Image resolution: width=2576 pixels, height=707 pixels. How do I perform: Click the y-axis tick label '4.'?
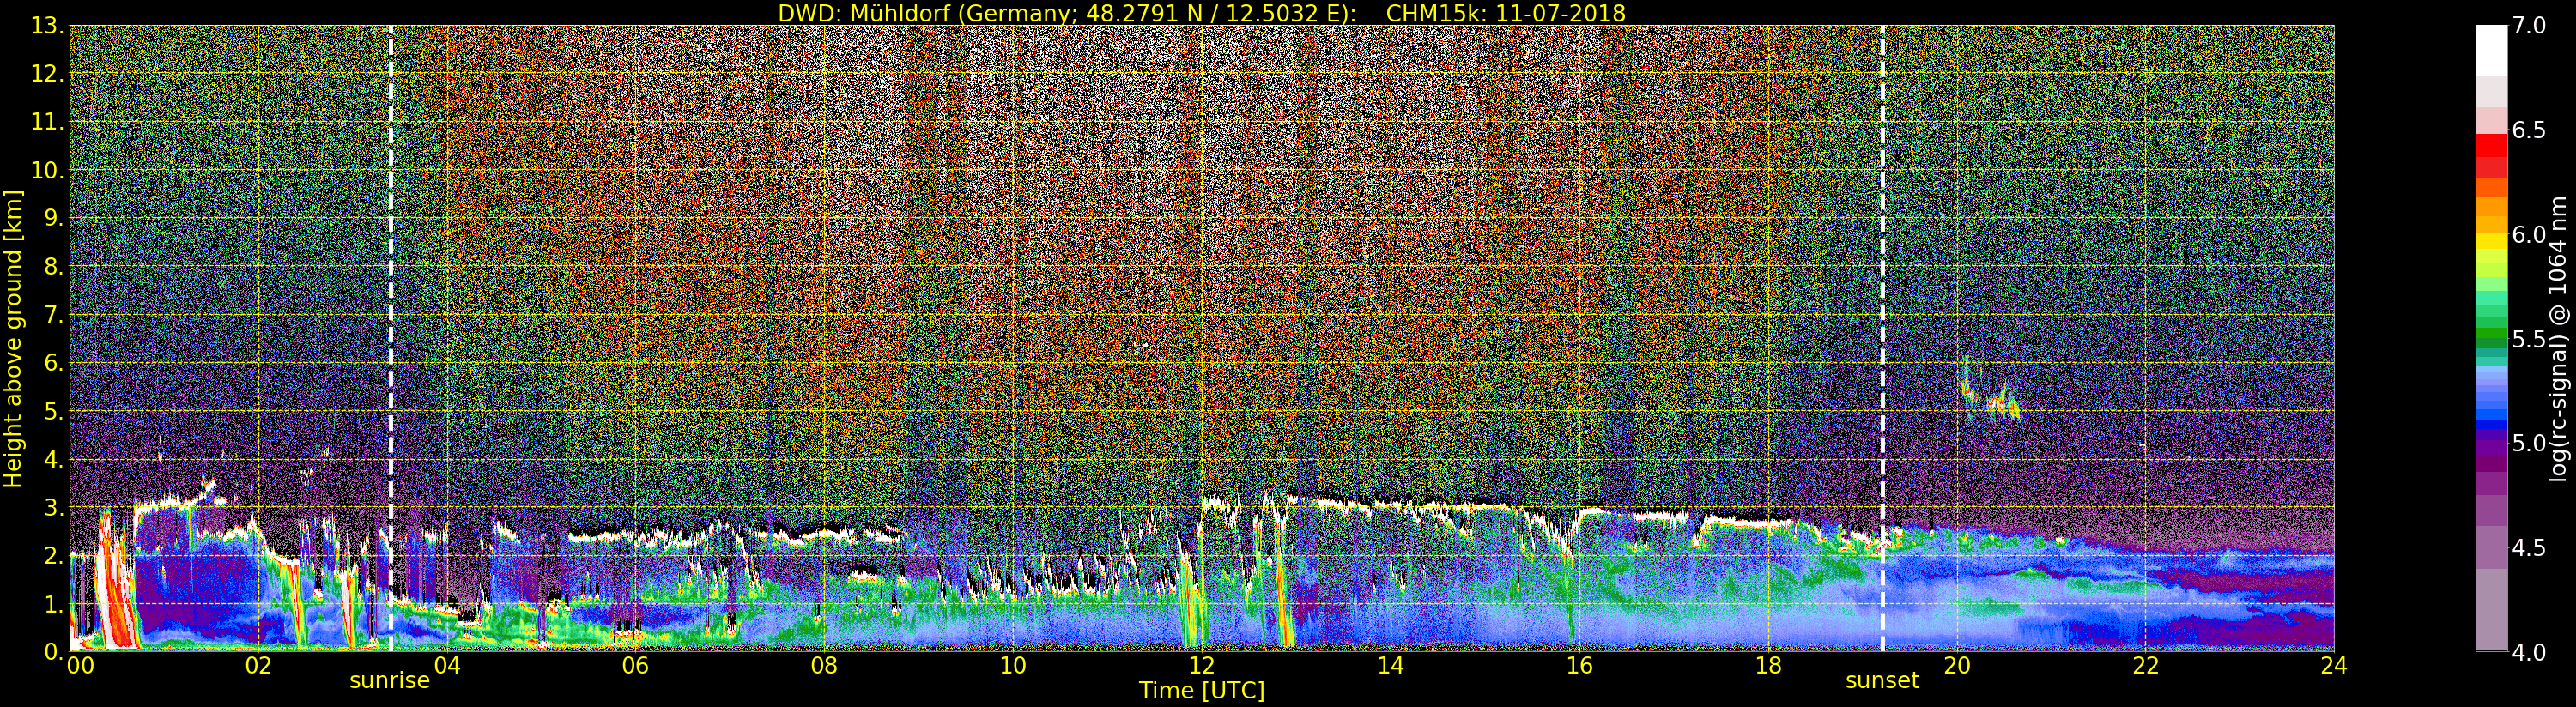[53, 459]
